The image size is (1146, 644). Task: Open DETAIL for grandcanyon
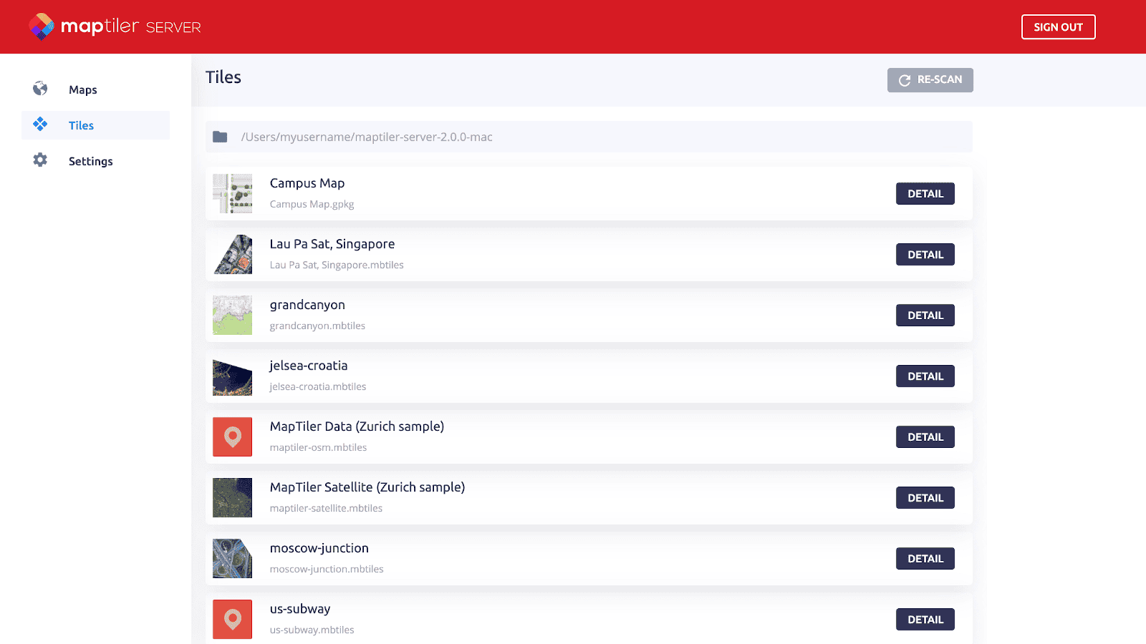925,315
